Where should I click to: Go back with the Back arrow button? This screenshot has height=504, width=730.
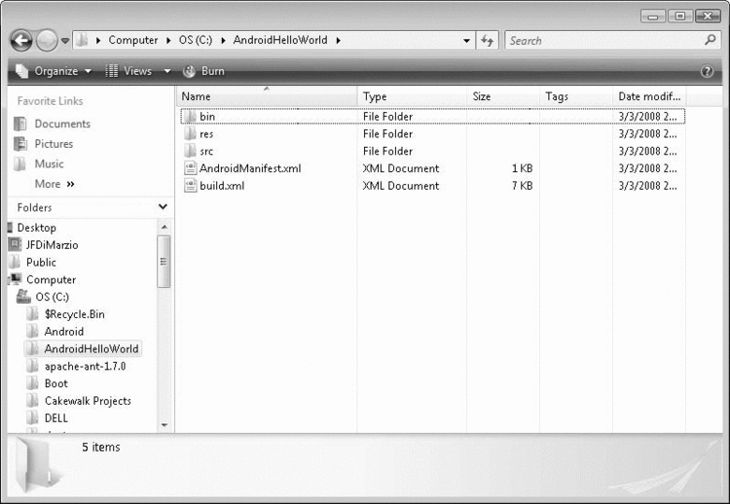click(x=21, y=41)
